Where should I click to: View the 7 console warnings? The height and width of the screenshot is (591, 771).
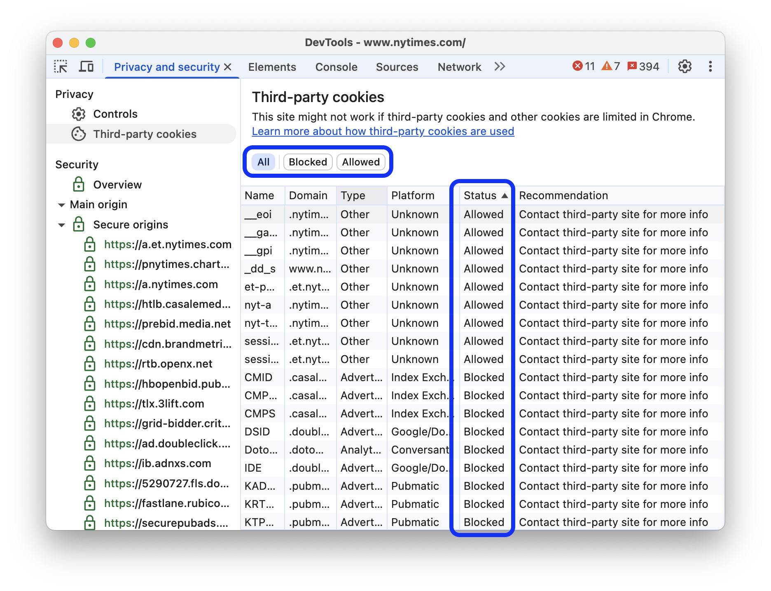coord(611,66)
